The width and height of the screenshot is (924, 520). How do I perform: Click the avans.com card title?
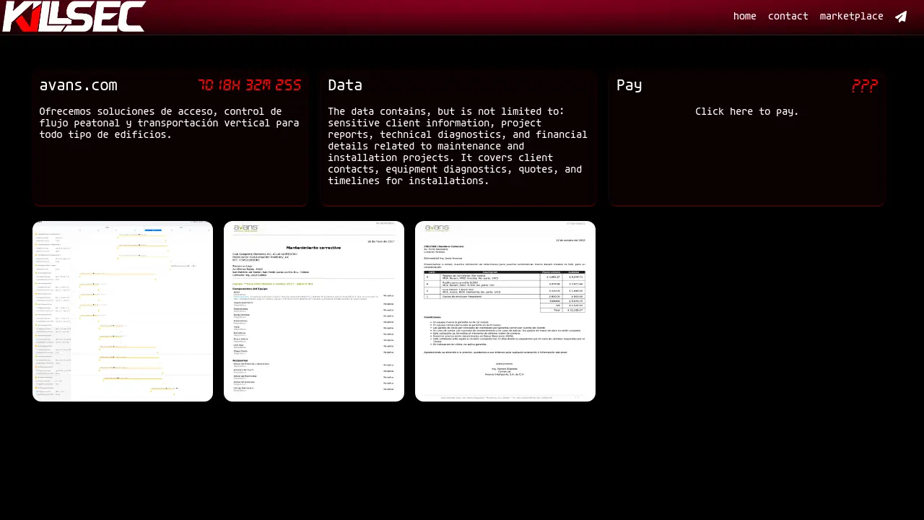pos(78,85)
